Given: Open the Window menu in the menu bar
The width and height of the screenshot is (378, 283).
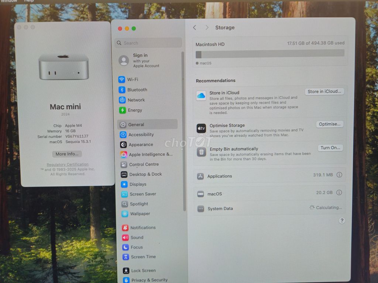Looking at the screenshot, I should tap(9, 1).
